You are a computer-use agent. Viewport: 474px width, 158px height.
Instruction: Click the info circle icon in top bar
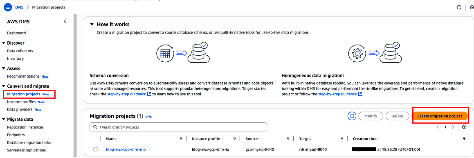(x=459, y=7)
